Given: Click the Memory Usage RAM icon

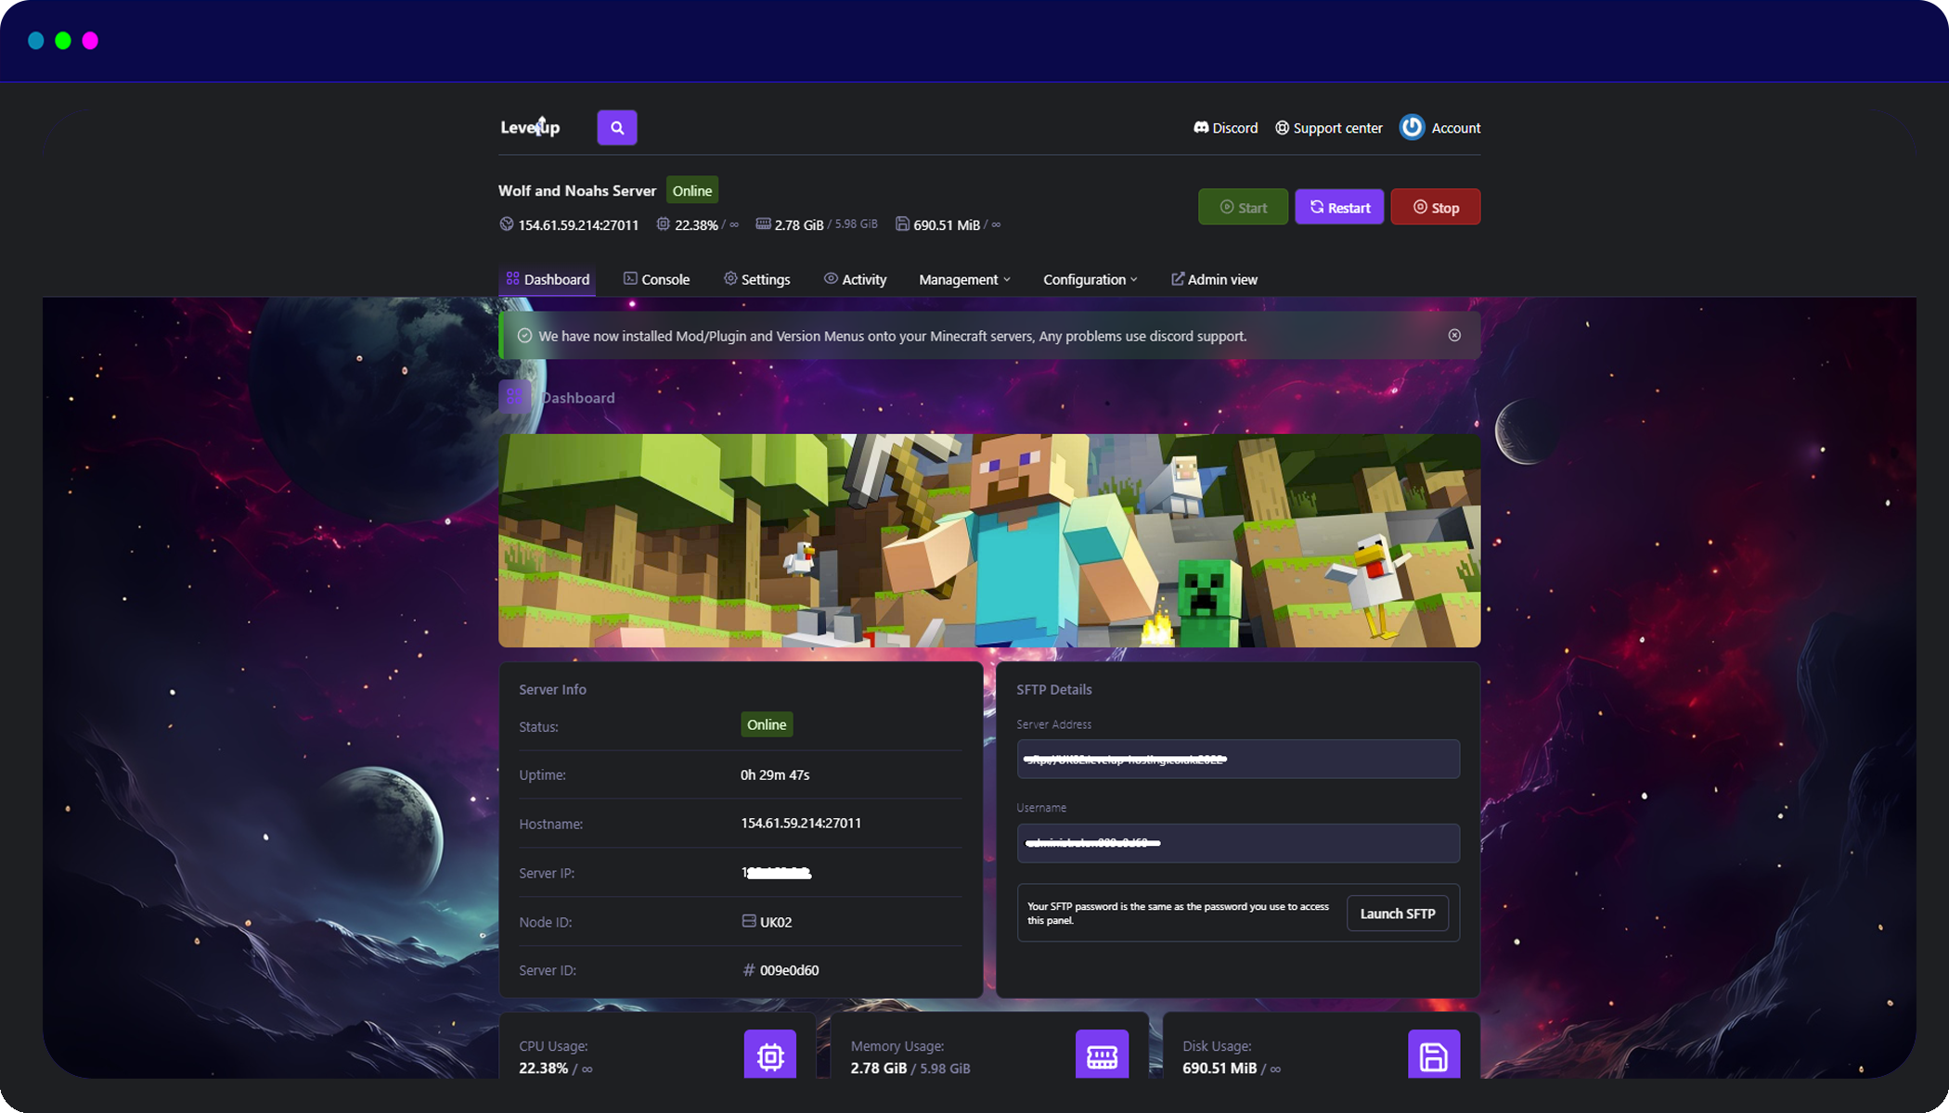Looking at the screenshot, I should click(1103, 1054).
